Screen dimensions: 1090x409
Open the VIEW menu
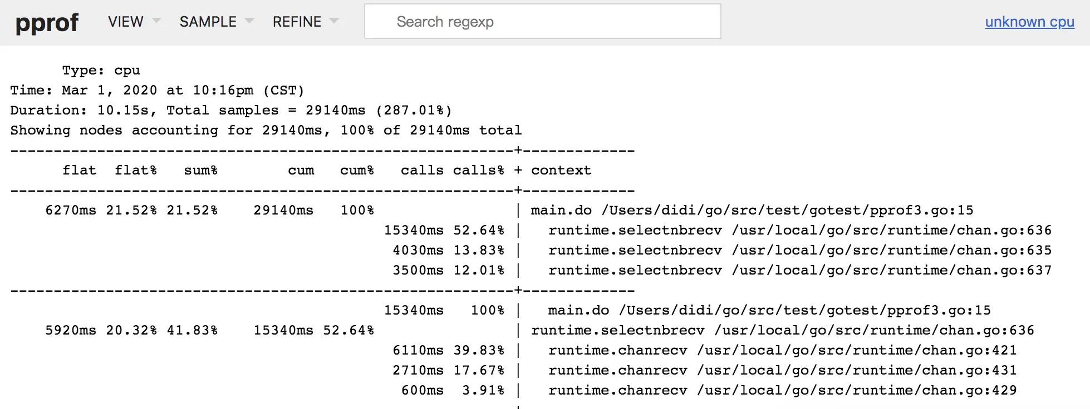[126, 22]
